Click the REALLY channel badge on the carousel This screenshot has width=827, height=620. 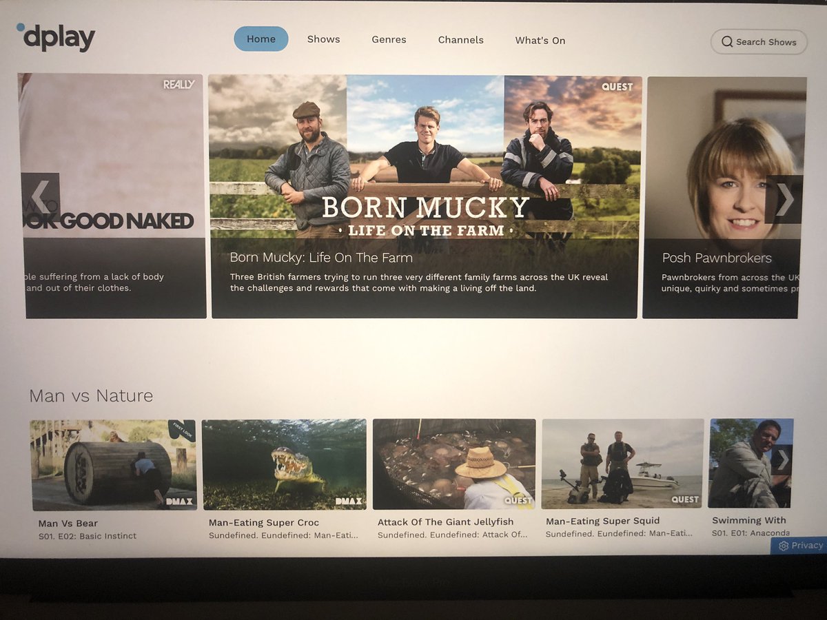click(x=178, y=83)
